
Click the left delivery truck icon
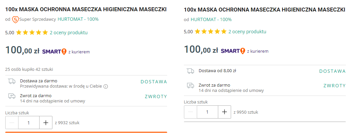pyautogui.click(x=12, y=81)
